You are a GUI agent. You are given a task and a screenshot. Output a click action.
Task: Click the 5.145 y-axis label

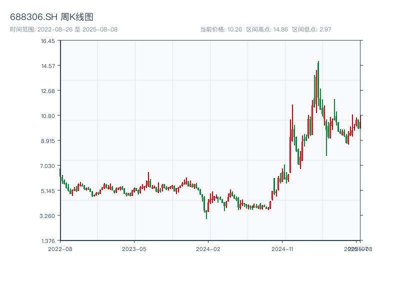[x=48, y=191]
